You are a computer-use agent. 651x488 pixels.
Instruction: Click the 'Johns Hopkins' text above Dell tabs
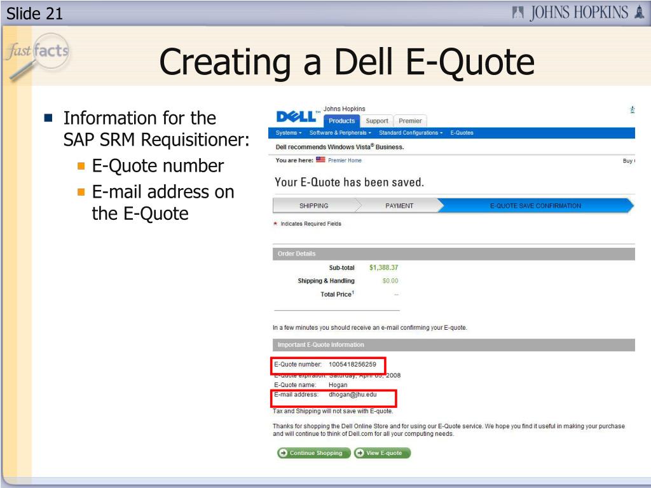(344, 109)
